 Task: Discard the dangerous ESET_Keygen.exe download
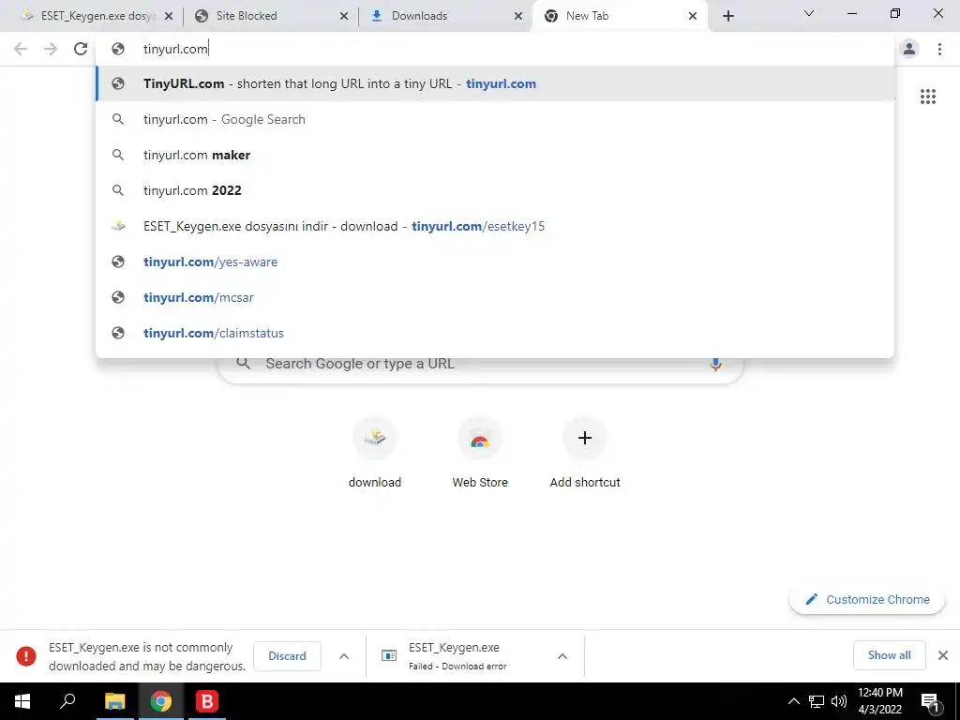tap(287, 655)
